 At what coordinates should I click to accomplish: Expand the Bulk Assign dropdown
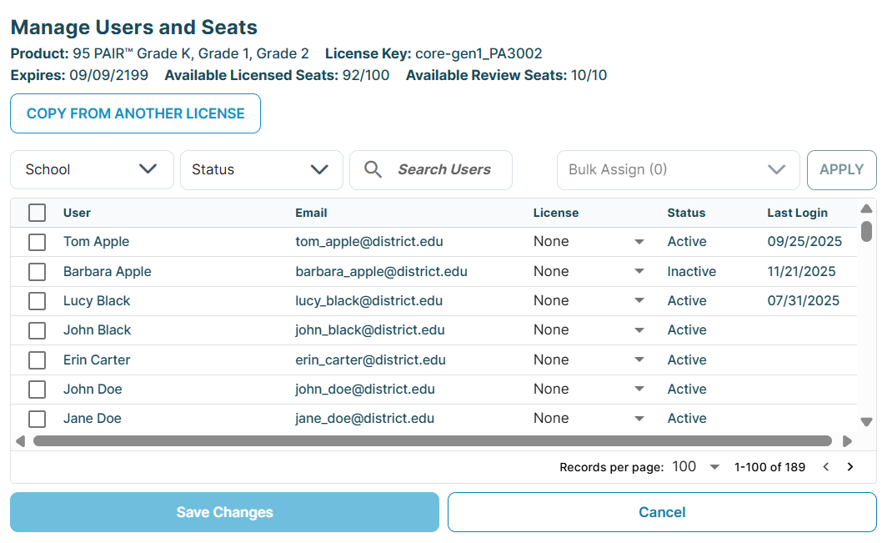[x=678, y=170]
